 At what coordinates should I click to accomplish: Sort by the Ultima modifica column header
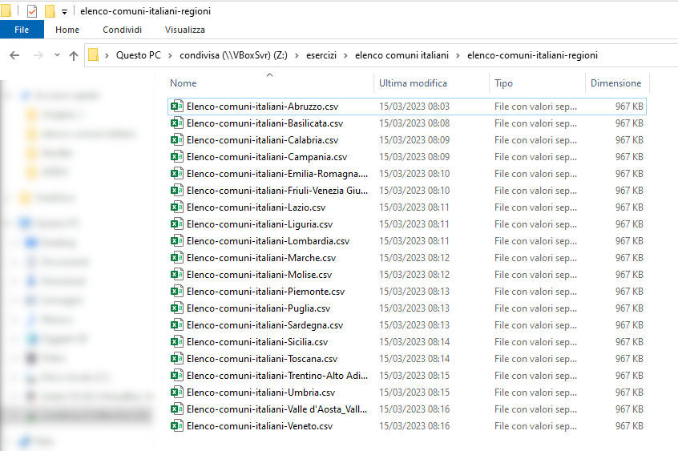pos(413,83)
